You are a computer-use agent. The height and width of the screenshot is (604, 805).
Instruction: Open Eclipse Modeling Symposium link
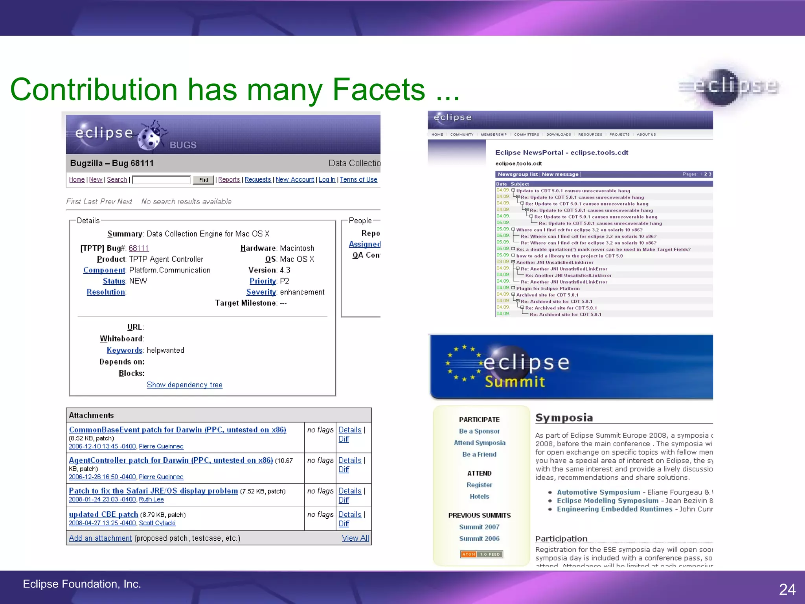point(607,501)
